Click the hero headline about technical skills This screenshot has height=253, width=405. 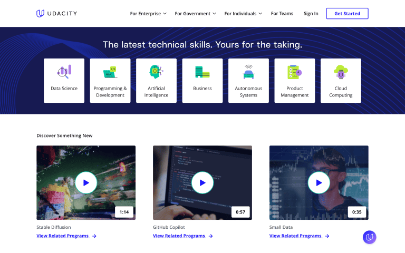click(202, 45)
